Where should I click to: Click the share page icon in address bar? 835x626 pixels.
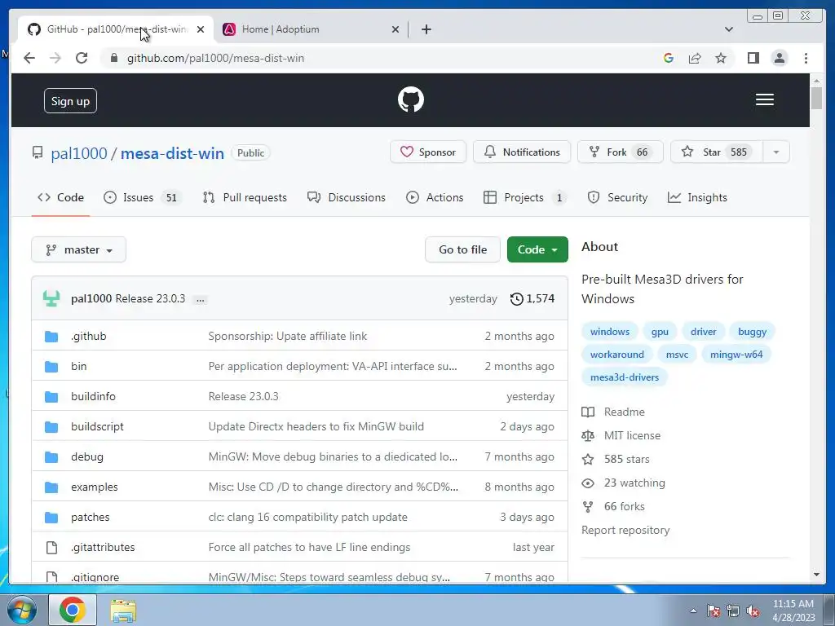pyautogui.click(x=695, y=58)
